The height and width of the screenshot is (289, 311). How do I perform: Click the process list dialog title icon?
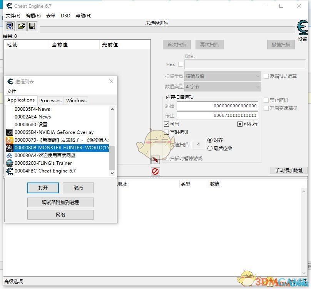(10, 81)
